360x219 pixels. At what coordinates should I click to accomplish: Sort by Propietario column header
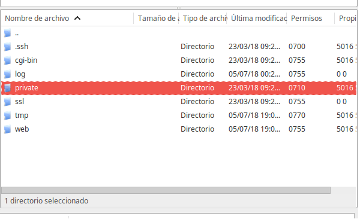[x=346, y=18]
